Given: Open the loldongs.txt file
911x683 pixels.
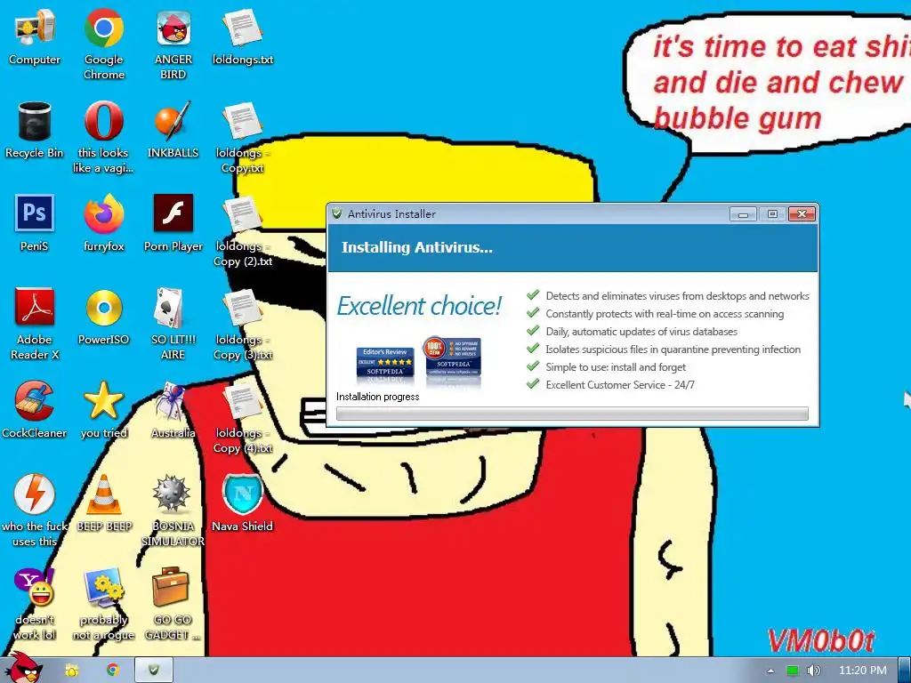Looking at the screenshot, I should point(242,36).
